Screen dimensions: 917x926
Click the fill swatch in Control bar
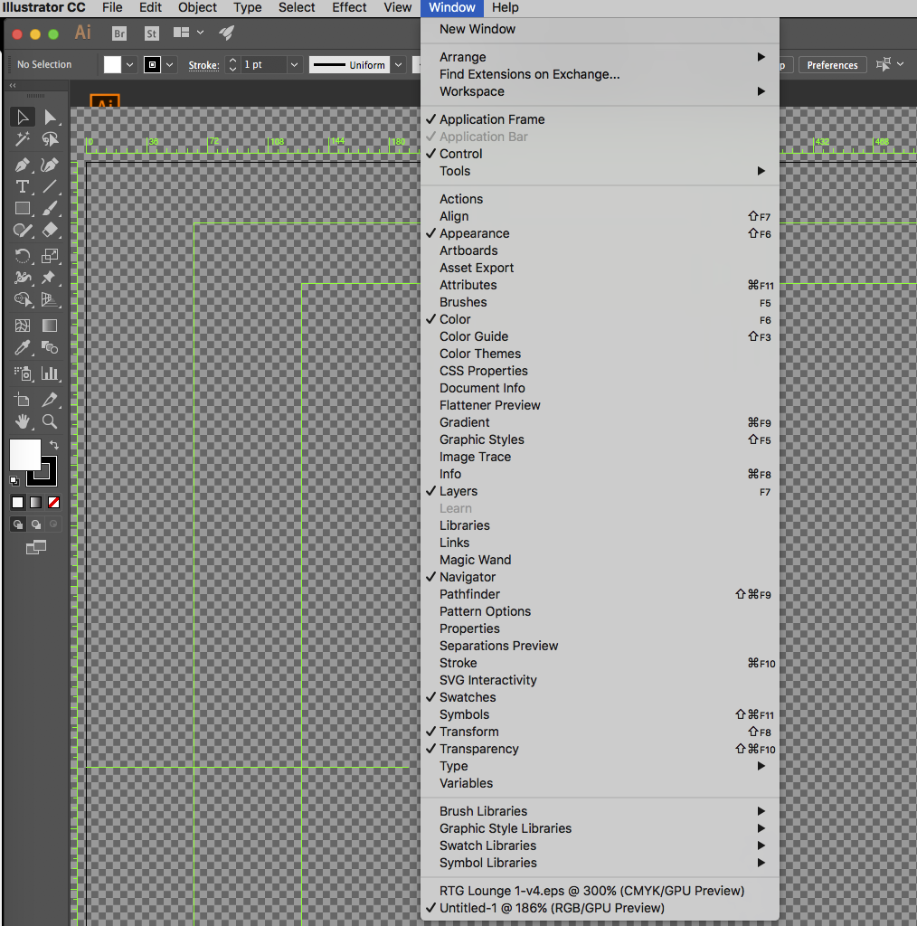(x=112, y=65)
